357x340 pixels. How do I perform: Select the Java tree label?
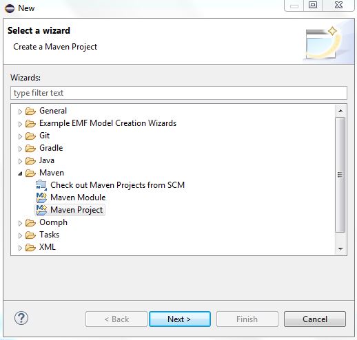point(47,160)
